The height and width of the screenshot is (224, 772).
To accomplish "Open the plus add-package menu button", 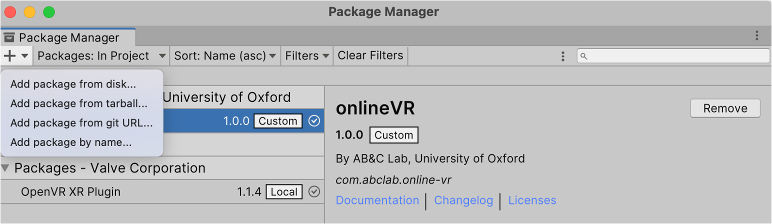I will coord(16,55).
